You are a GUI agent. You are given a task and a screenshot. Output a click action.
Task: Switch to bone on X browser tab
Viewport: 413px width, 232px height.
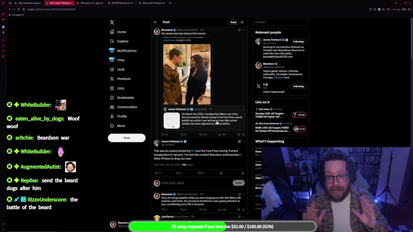90,3
